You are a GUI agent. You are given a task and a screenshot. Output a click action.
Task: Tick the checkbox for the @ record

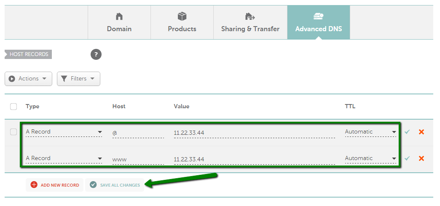point(13,132)
